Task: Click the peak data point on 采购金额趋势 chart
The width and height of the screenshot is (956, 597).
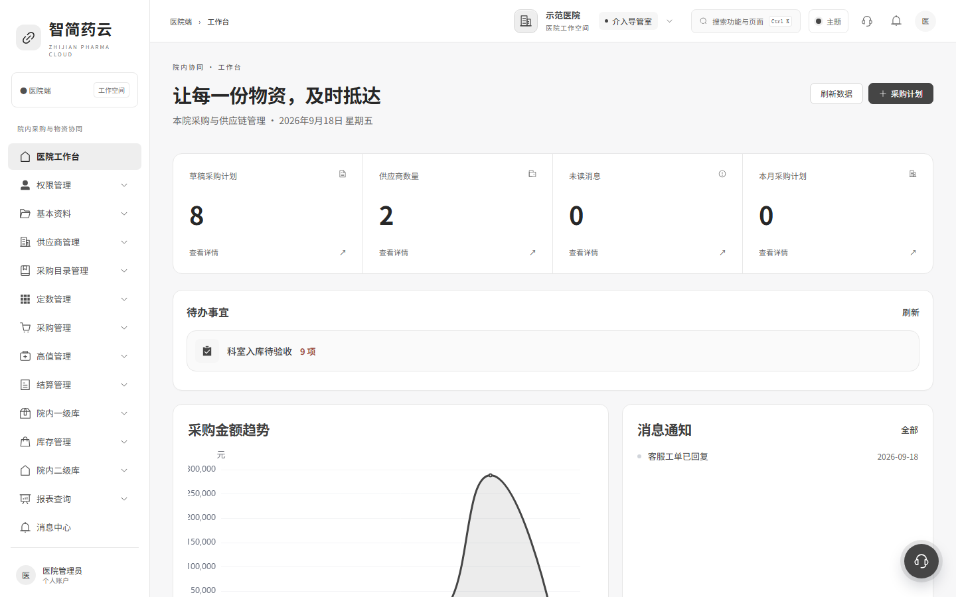Action: point(491,475)
